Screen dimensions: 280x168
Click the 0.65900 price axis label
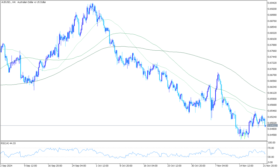[x=272, y=99]
